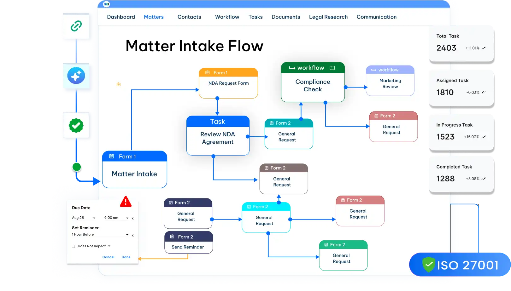Expand the 1 Hour Before reminder dropdown
The height and width of the screenshot is (291, 511).
click(100, 234)
